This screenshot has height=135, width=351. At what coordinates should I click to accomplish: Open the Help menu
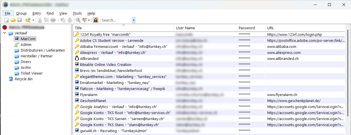pos(91,13)
